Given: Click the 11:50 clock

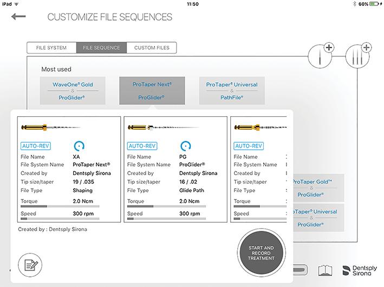Looking at the screenshot, I should click(x=192, y=4).
